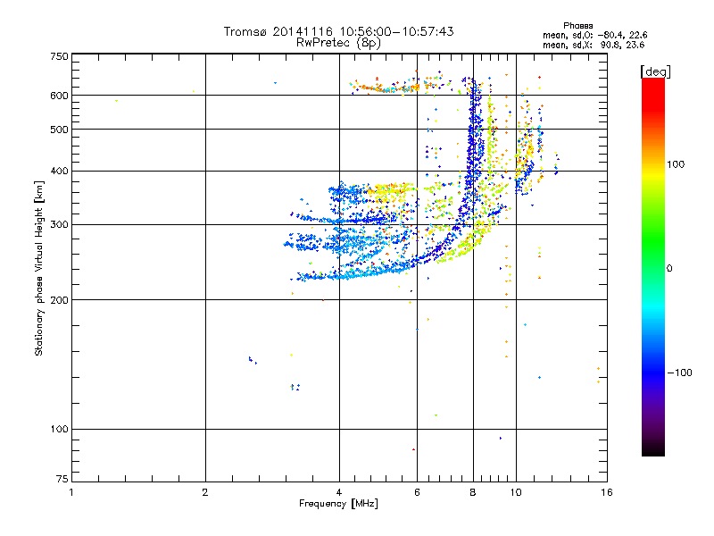Click the x-axis tick label '2'
Image resolution: width=714 pixels, height=536 pixels.
205,492
